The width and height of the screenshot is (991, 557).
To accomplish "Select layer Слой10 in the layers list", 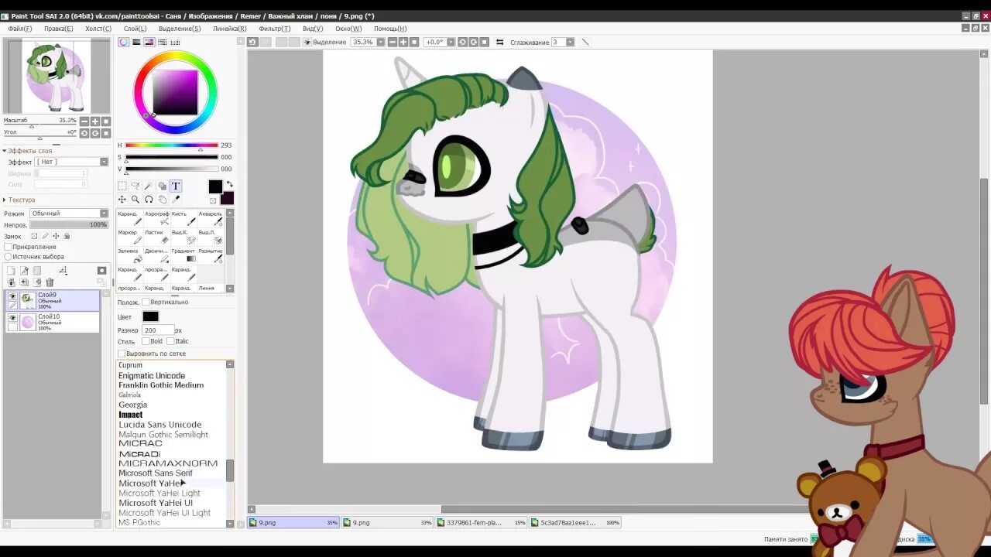I will tap(53, 322).
